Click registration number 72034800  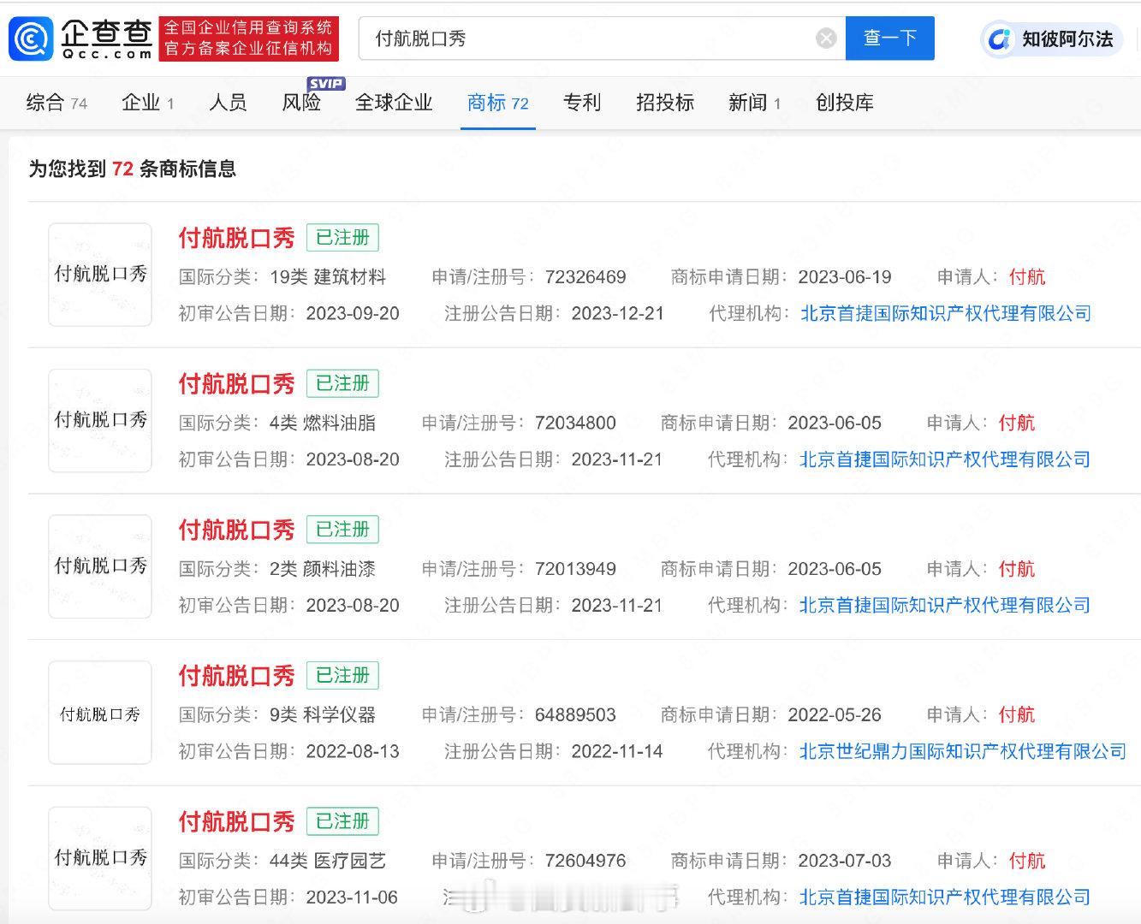tap(575, 423)
